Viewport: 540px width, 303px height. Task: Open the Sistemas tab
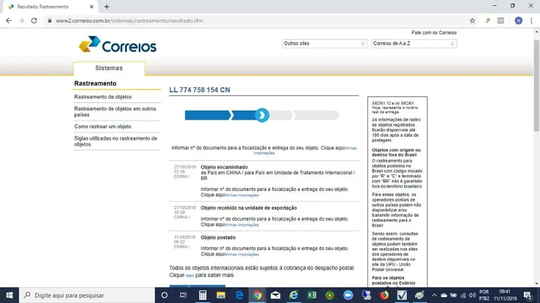pyautogui.click(x=109, y=68)
